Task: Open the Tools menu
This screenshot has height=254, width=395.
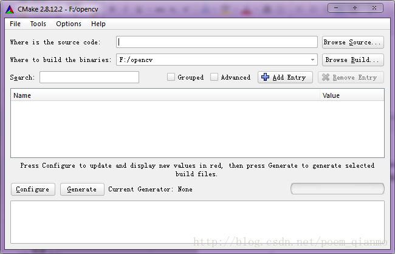Action: 38,24
